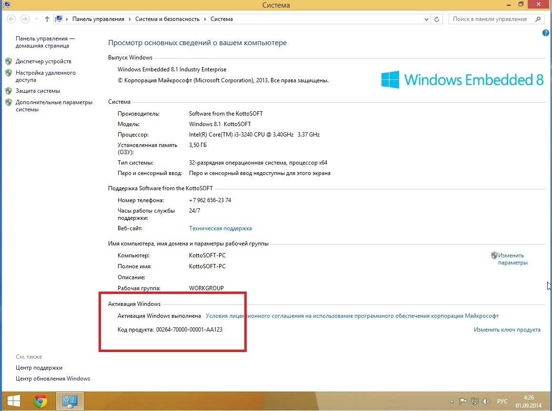This screenshot has height=411, width=552.
Task: Expand chevron after 'Панель управления' breadcrumb
Action: (130, 19)
